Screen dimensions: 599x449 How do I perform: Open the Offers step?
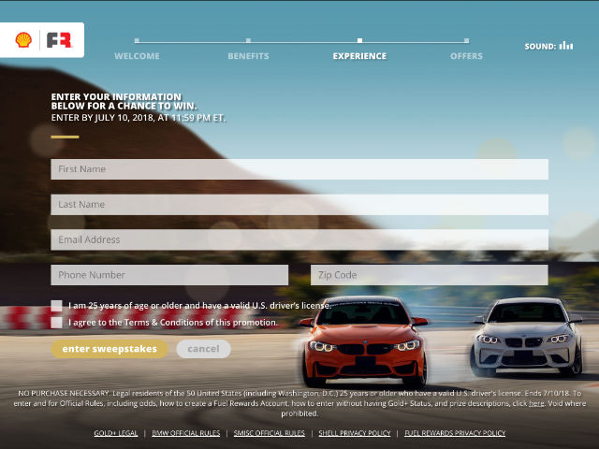pyautogui.click(x=466, y=55)
